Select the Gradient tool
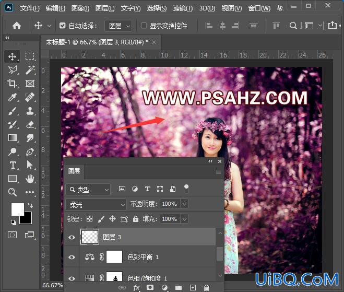344x292 pixels. click(x=13, y=138)
